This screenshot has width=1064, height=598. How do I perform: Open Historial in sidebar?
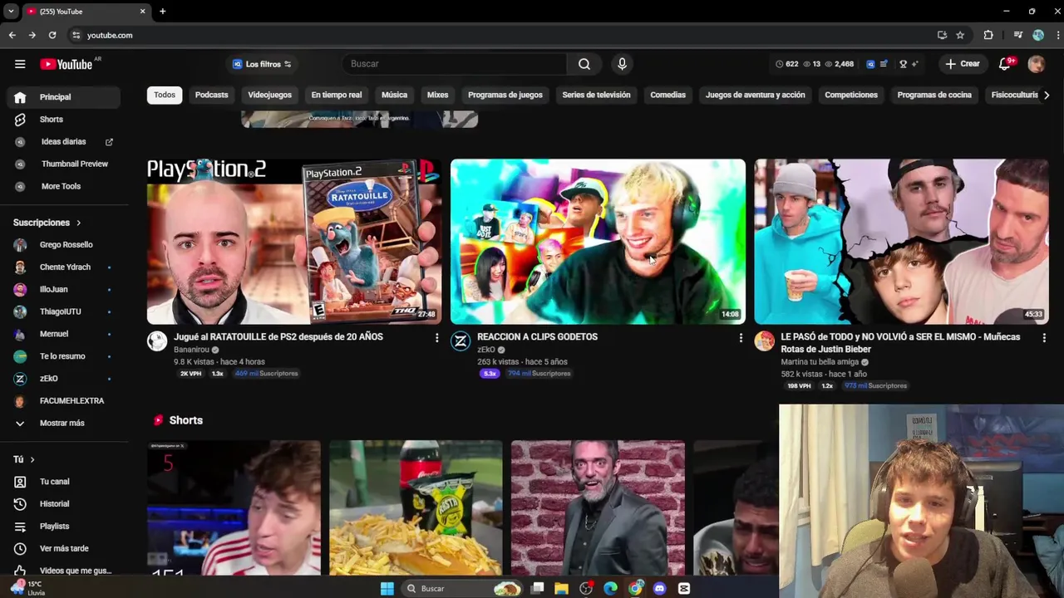pos(65,504)
